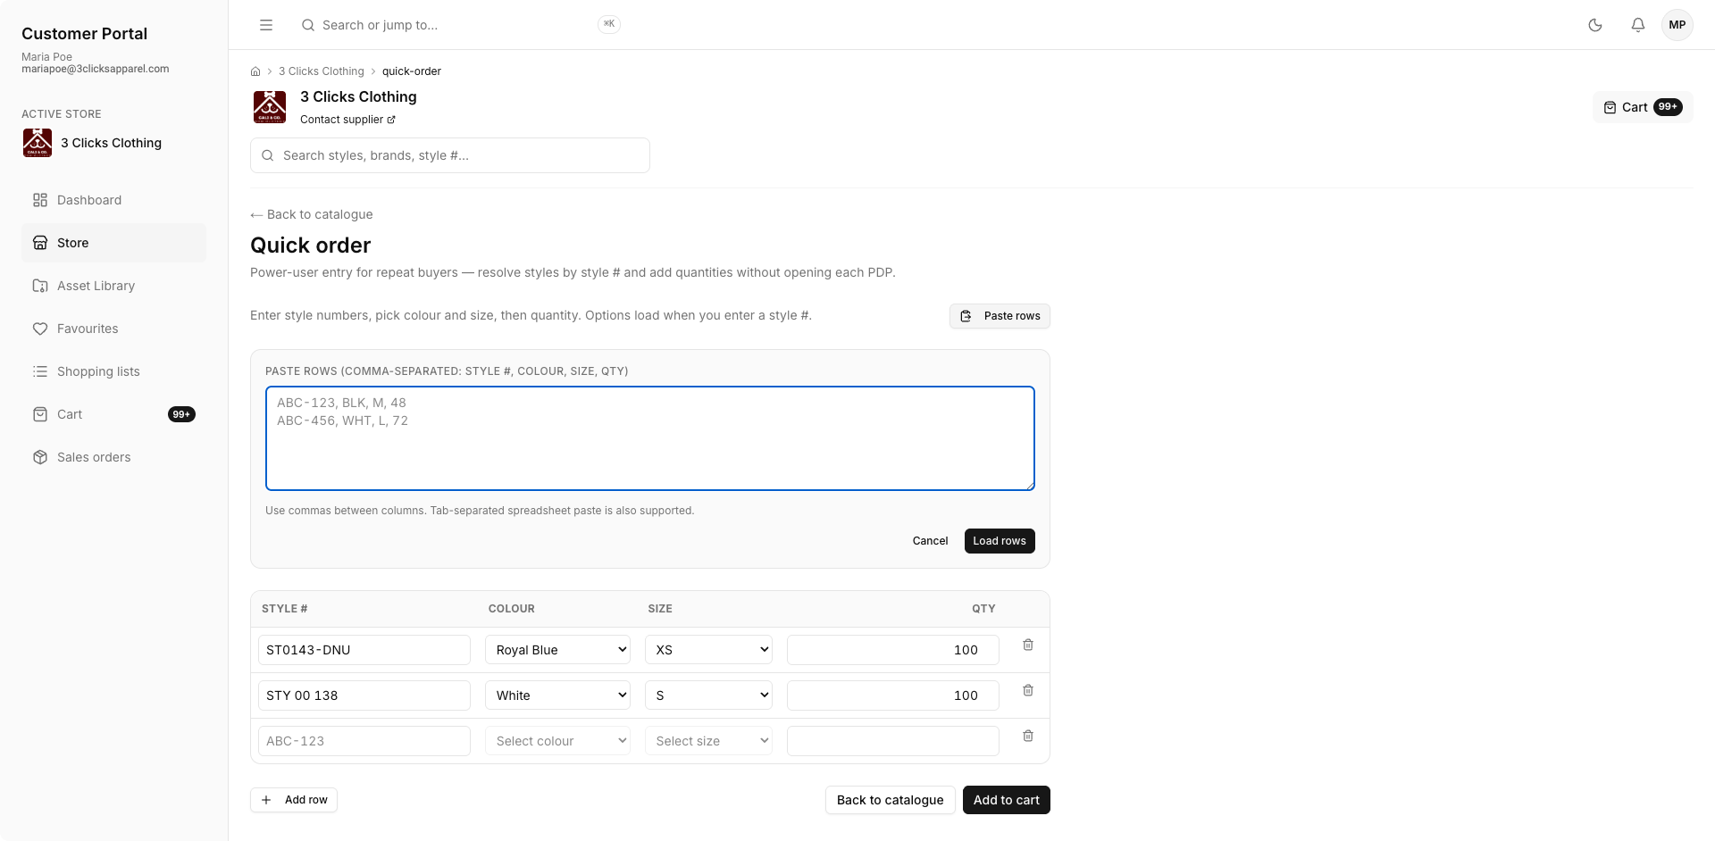Open the Cart button at top right
1715x841 pixels.
point(1643,107)
